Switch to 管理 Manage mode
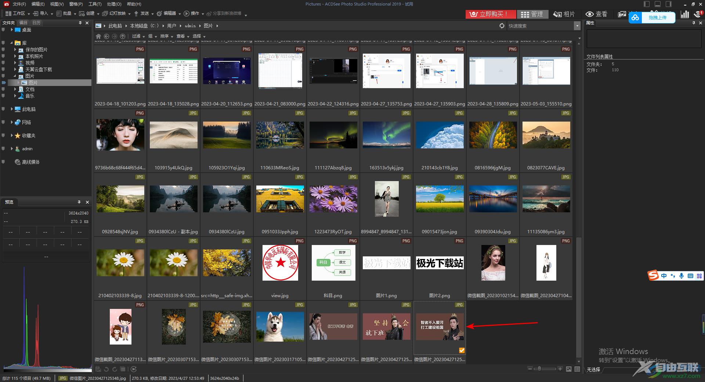705x382 pixels. click(x=532, y=14)
